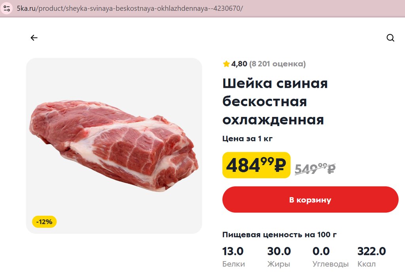Click the -12% discount badge
This screenshot has height=277, width=405.
[44, 222]
